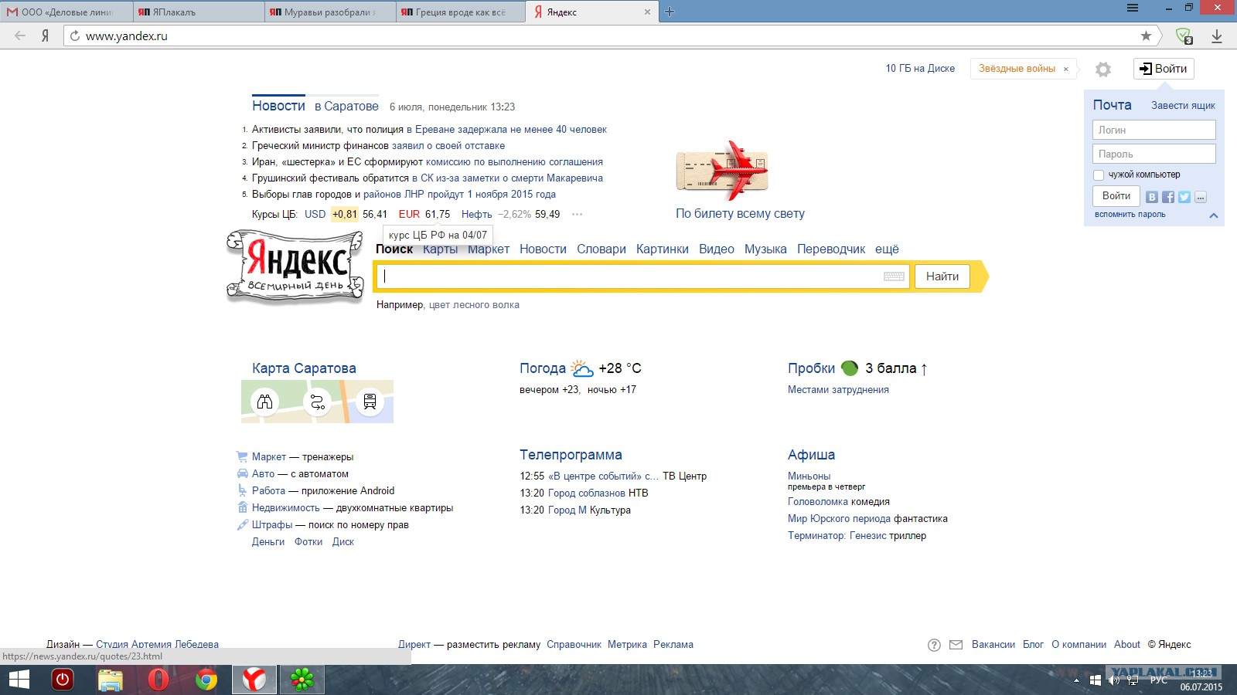This screenshot has width=1237, height=695.
Task: Click the airplane ticket banner image
Action: coord(722,171)
